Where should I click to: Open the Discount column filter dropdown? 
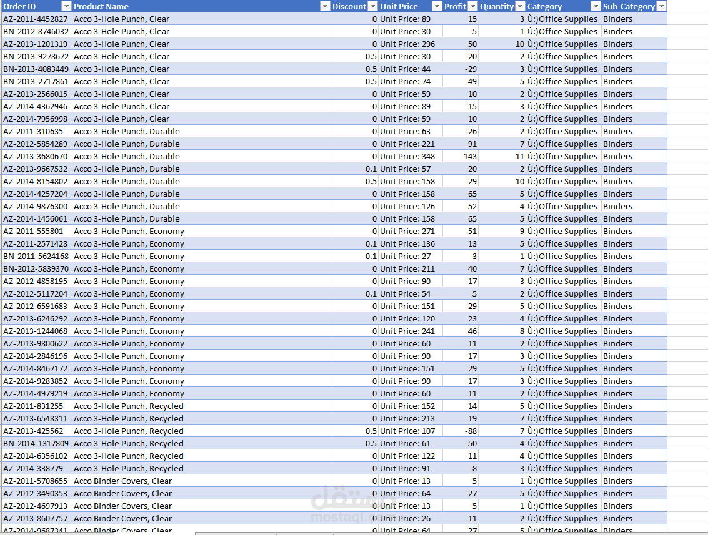(372, 6)
